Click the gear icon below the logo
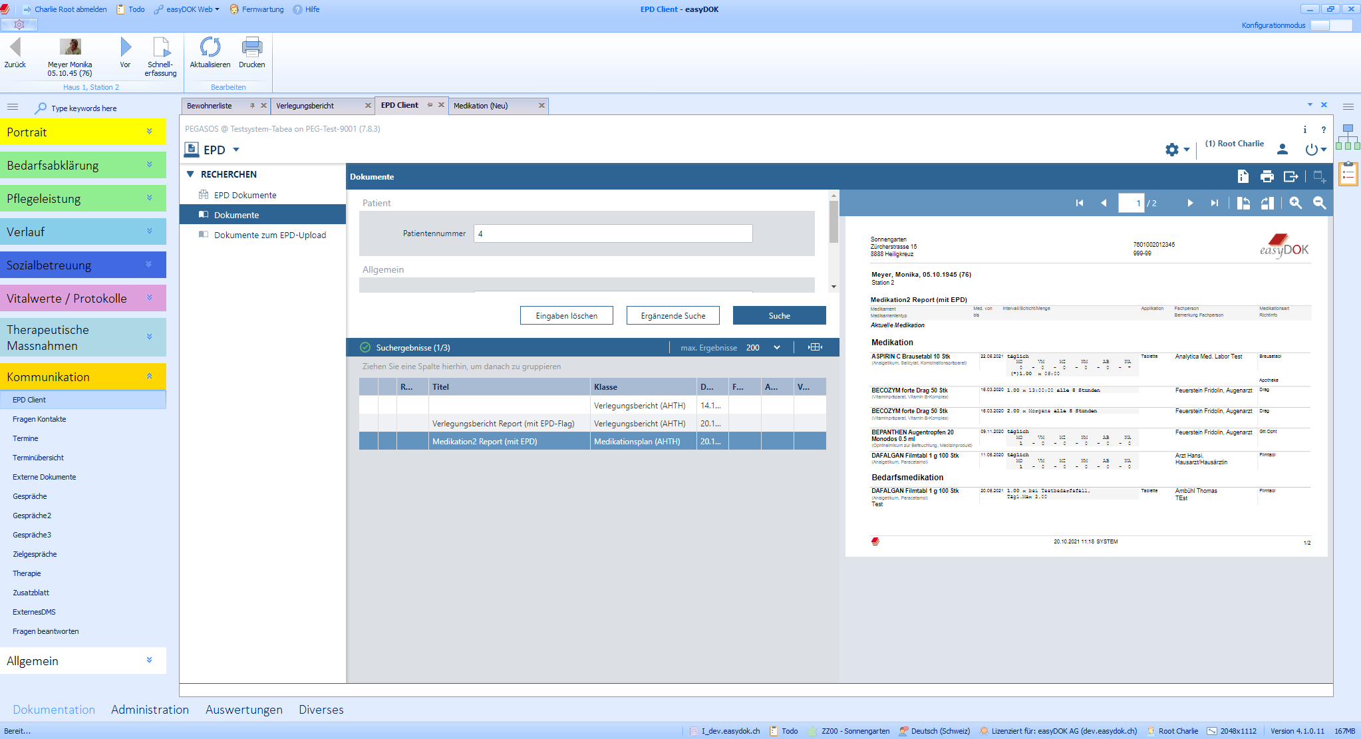The image size is (1361, 739). tap(19, 25)
